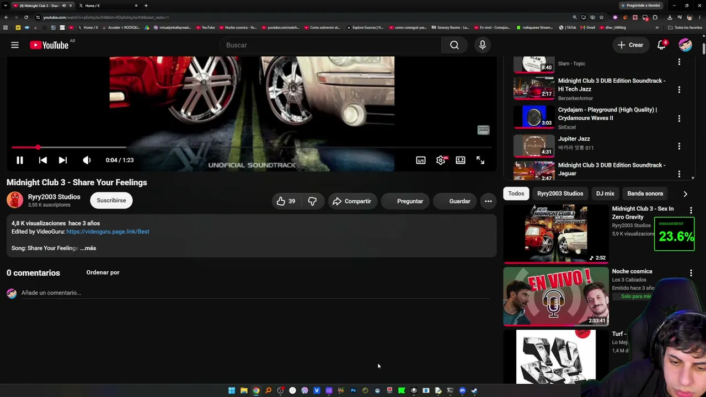
Task: Pause the video
Action: coord(19,160)
